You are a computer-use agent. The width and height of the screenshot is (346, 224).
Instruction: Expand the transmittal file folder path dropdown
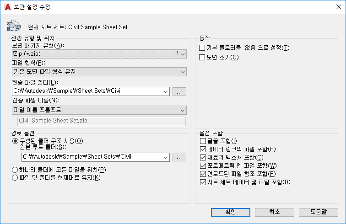[x=166, y=91]
